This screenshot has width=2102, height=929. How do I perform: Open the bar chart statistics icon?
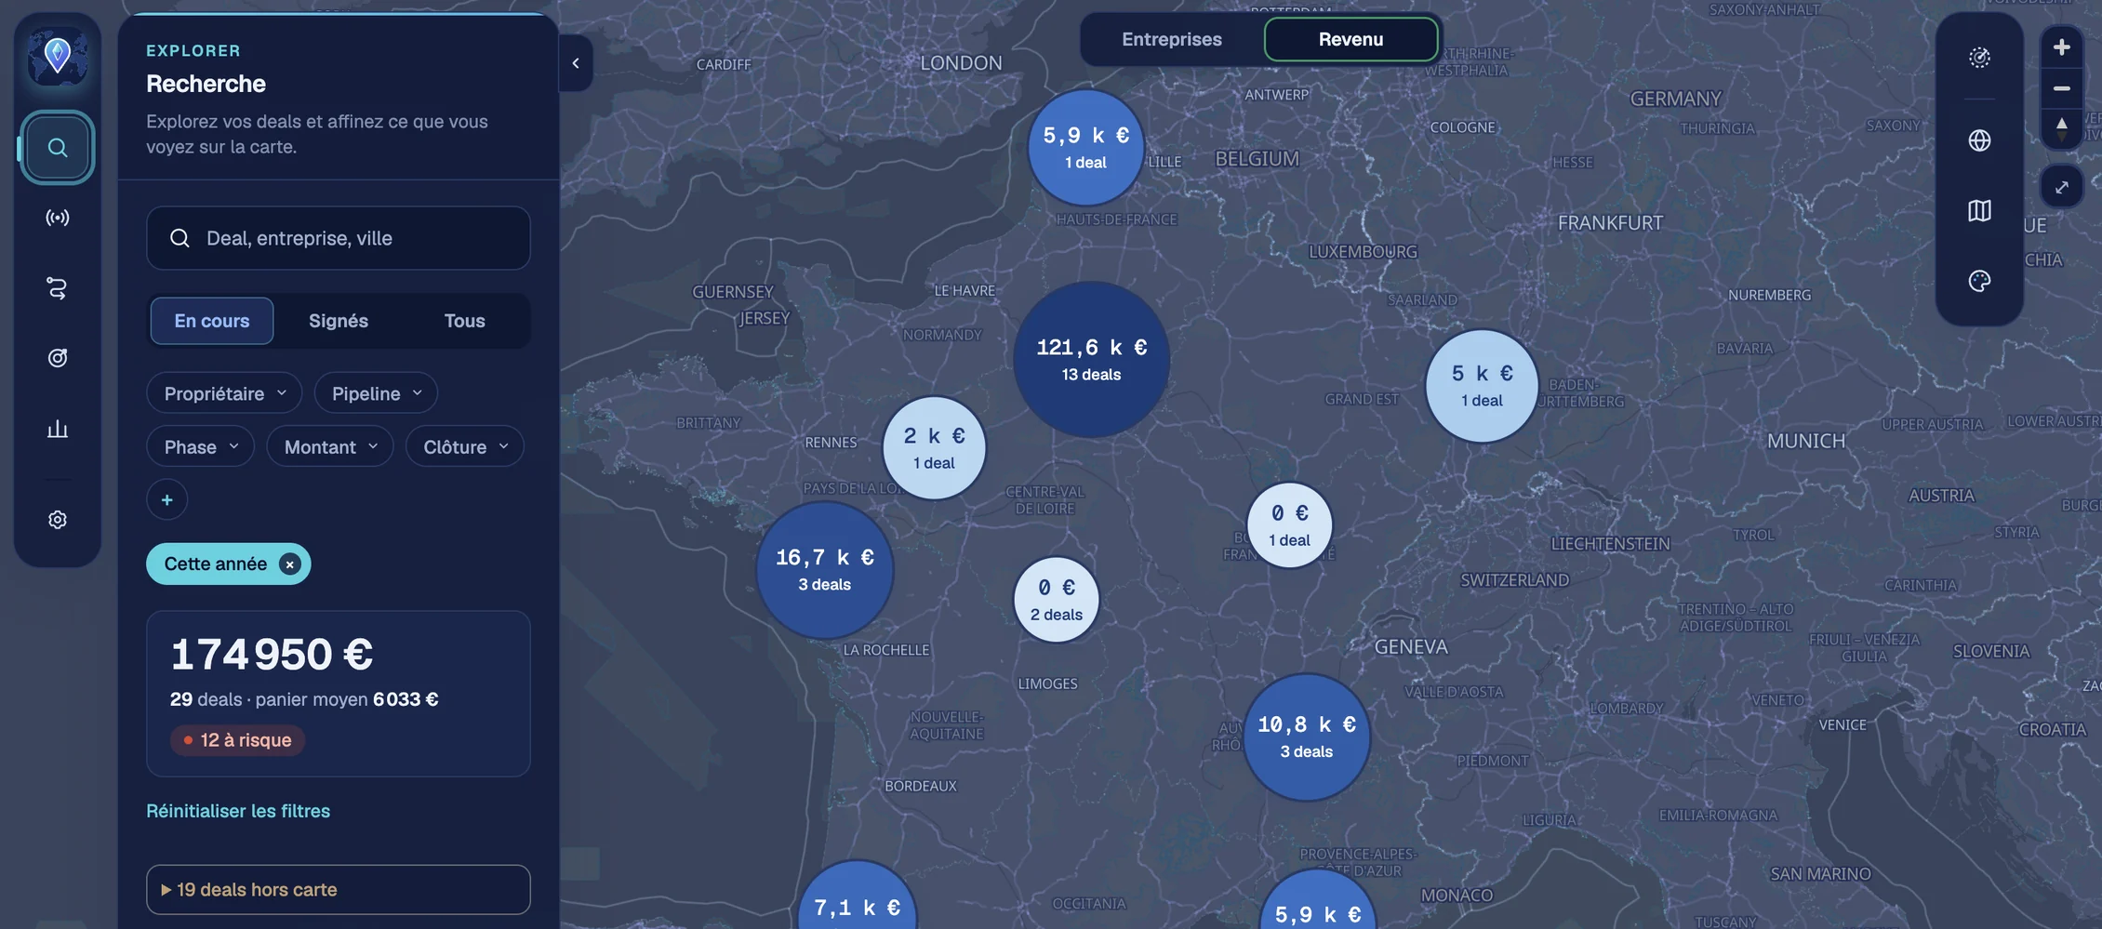(58, 429)
